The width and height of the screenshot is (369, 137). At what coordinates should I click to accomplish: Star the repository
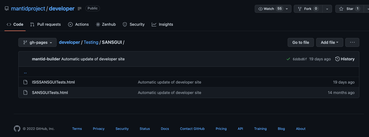click(x=348, y=9)
